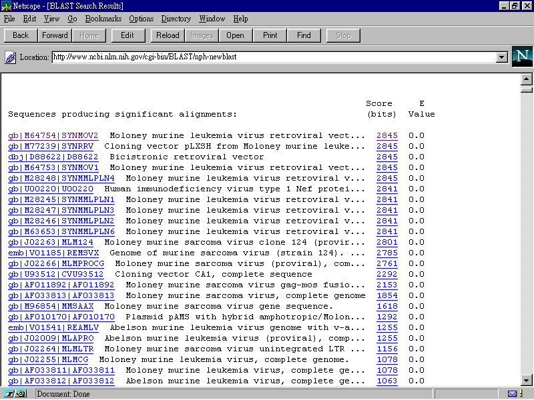Click the scrollbar down arrow
The image size is (534, 400).
tap(525, 380)
